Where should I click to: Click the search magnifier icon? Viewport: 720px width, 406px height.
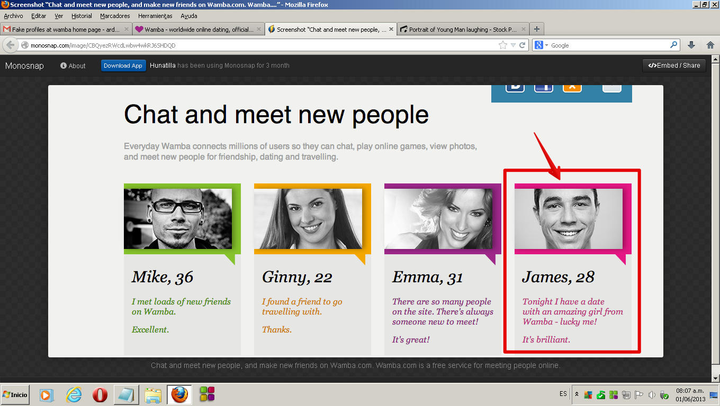(674, 45)
